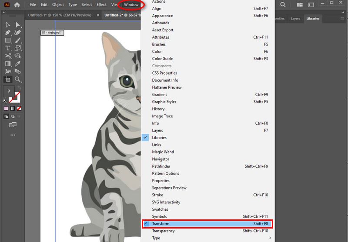This screenshot has width=348, height=242.
Task: Open the Libraries panel options menu
Action: 342,19
